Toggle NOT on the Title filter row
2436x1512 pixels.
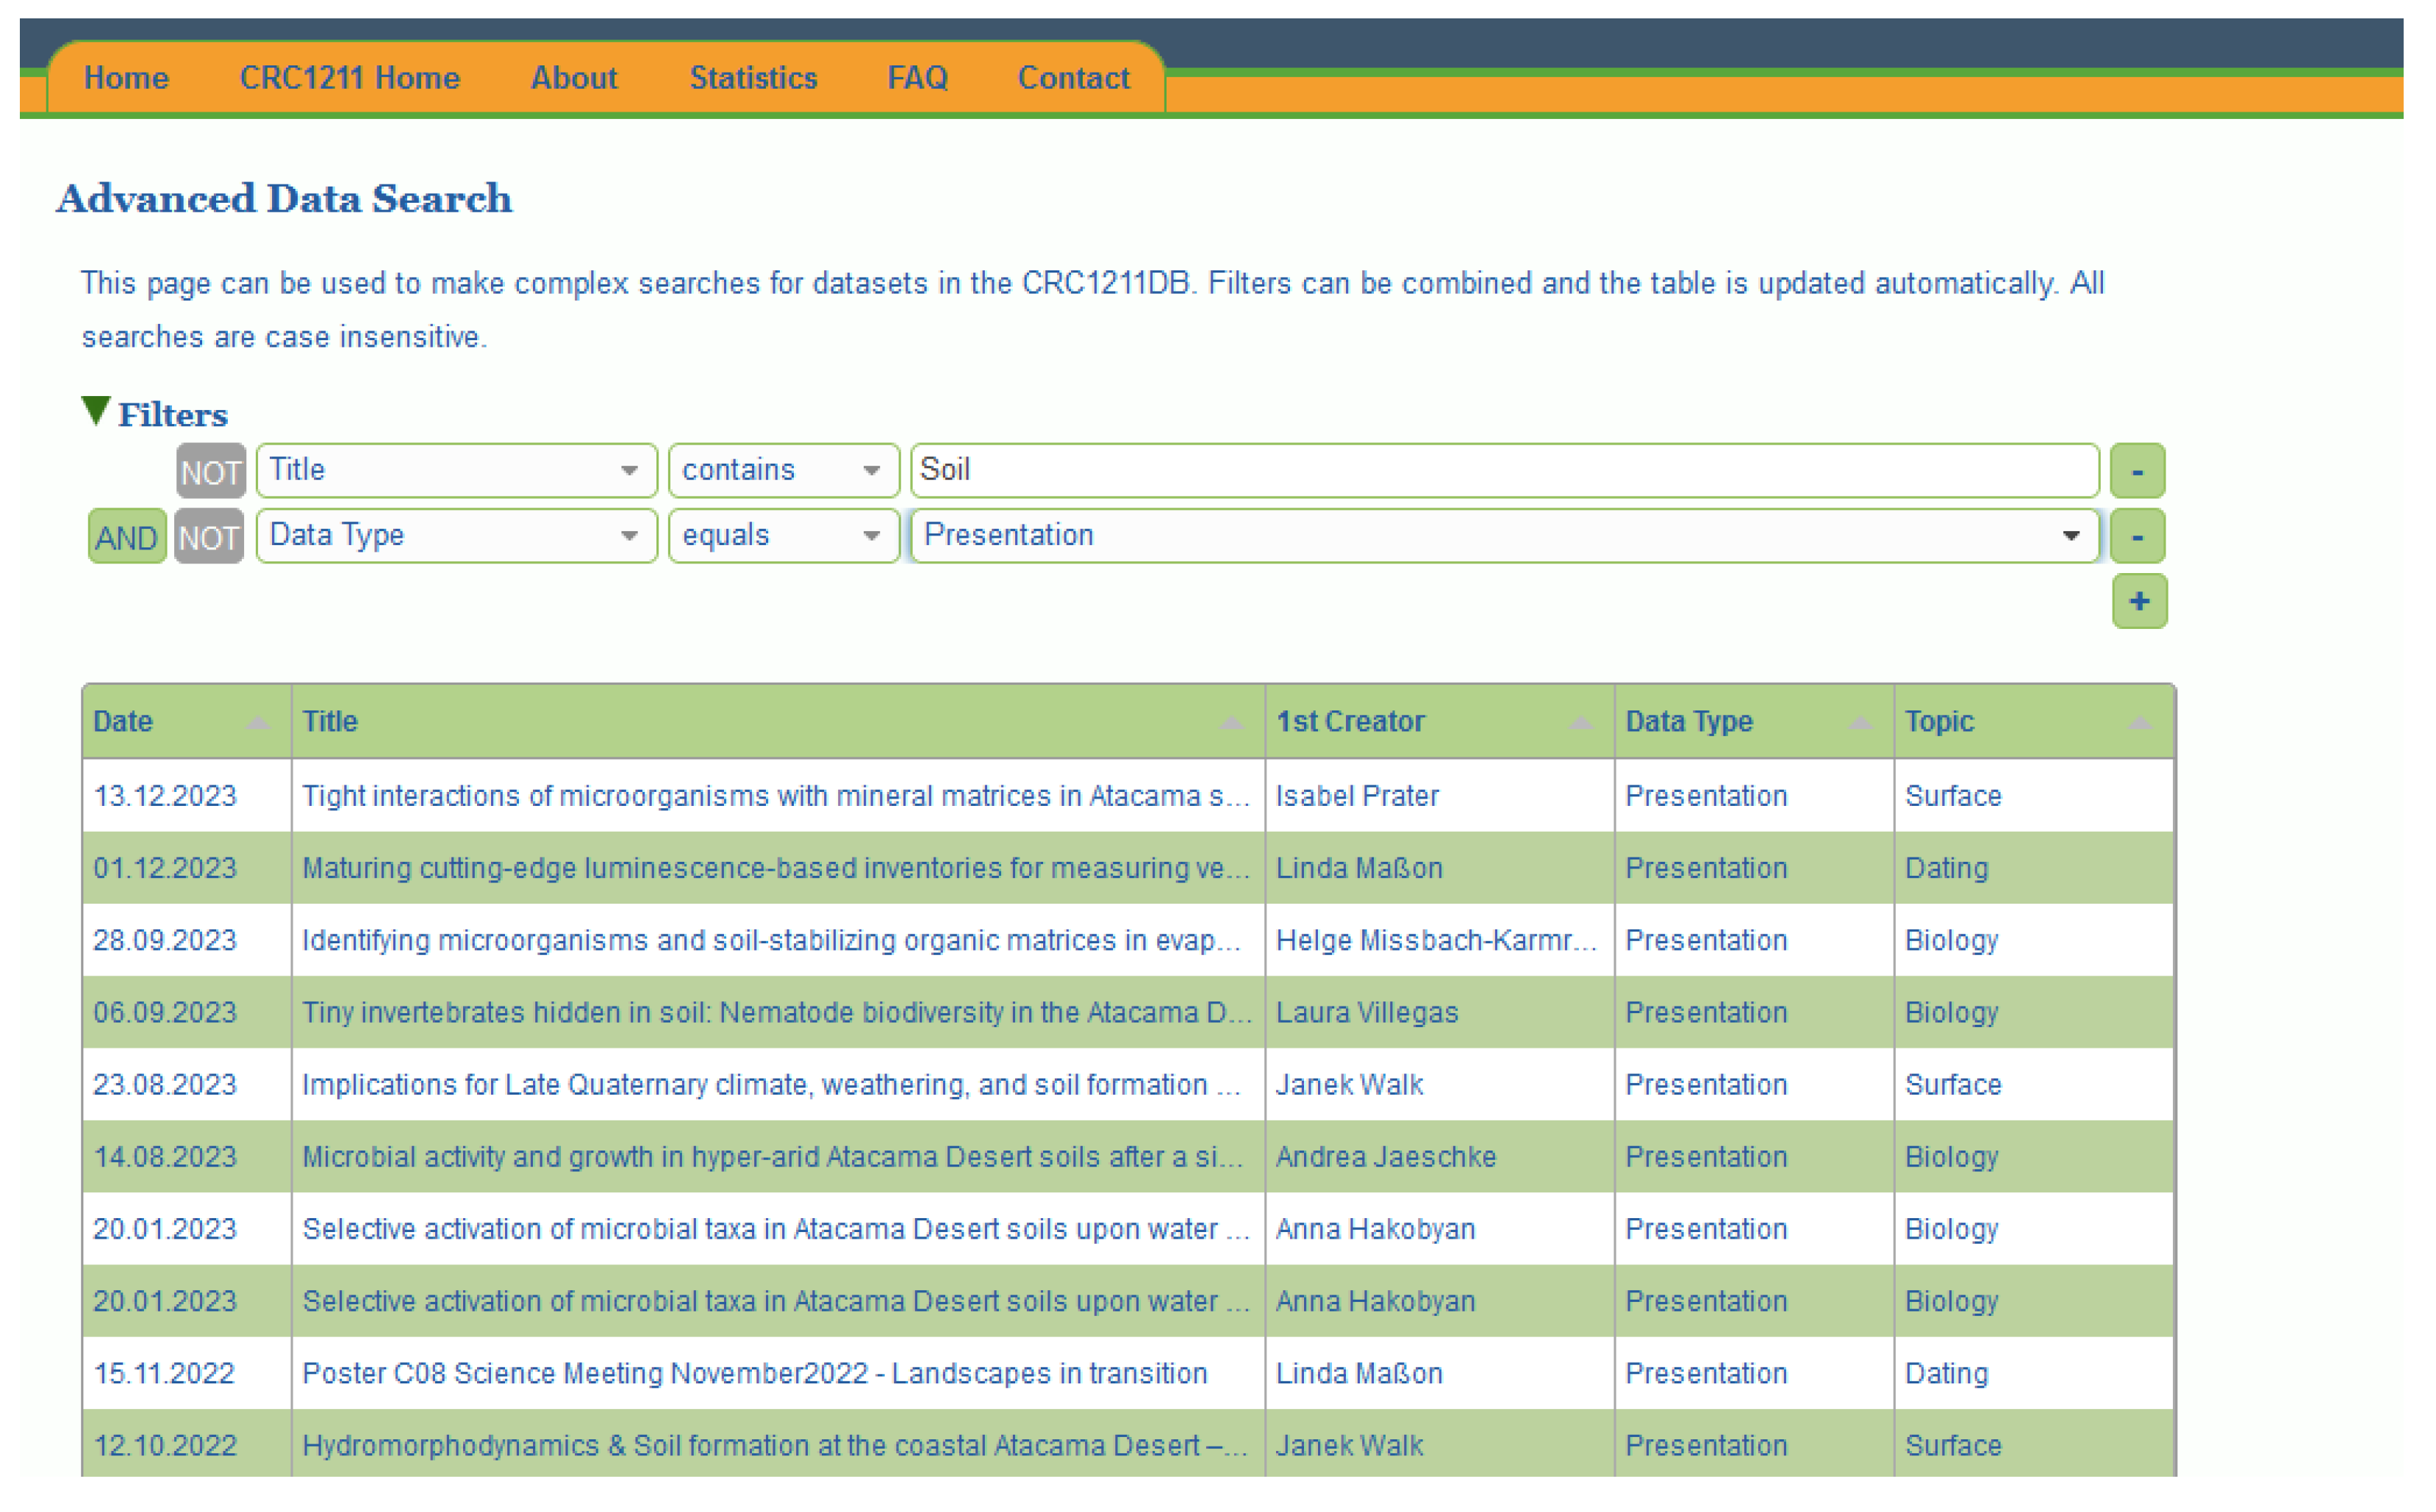211,471
